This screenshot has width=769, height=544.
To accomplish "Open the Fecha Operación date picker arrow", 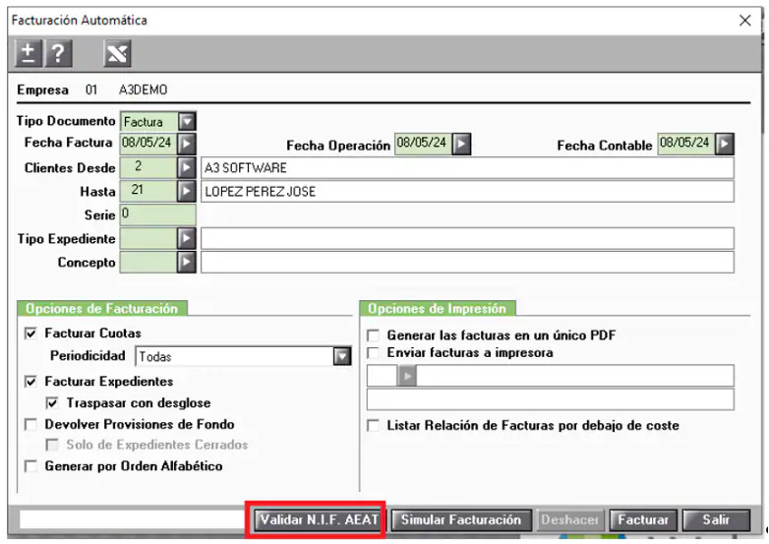I will coord(461,144).
